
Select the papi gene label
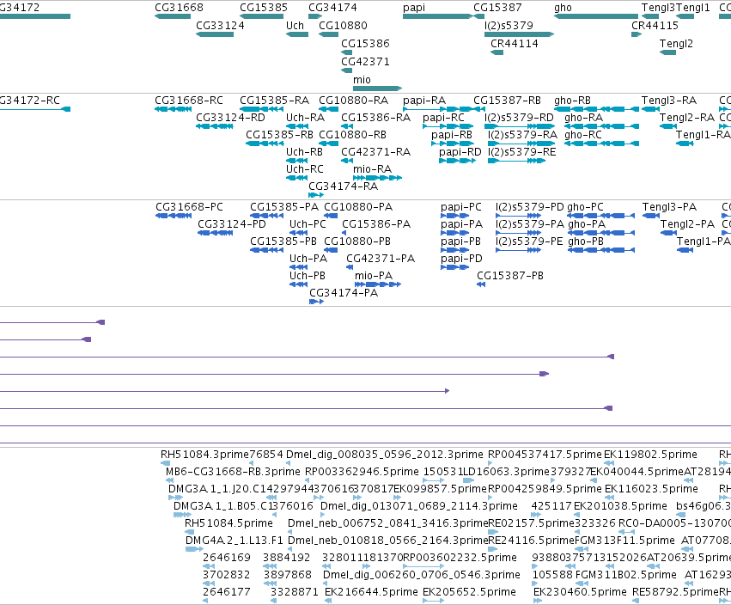pos(414,8)
